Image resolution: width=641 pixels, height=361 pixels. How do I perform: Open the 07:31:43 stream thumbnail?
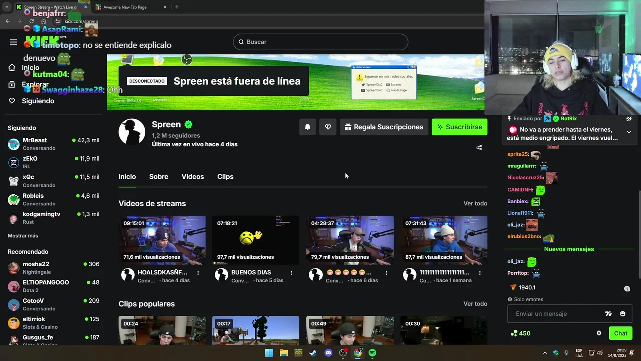[444, 240]
